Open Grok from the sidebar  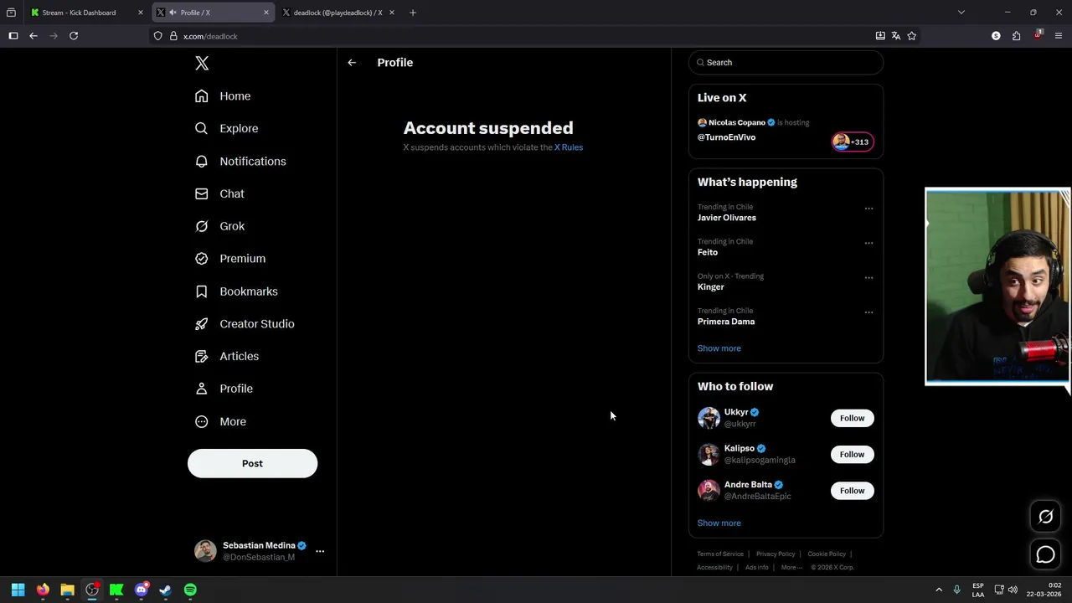219,226
